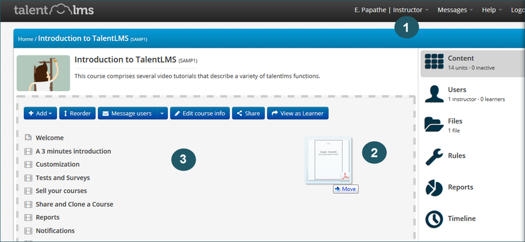Click the video icon beside Reports unit
Viewport: 525px width, 242px height.
coord(28,217)
